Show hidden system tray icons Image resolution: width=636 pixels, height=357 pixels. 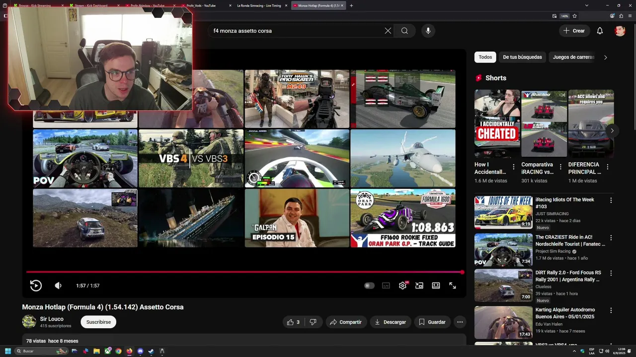pos(574,351)
